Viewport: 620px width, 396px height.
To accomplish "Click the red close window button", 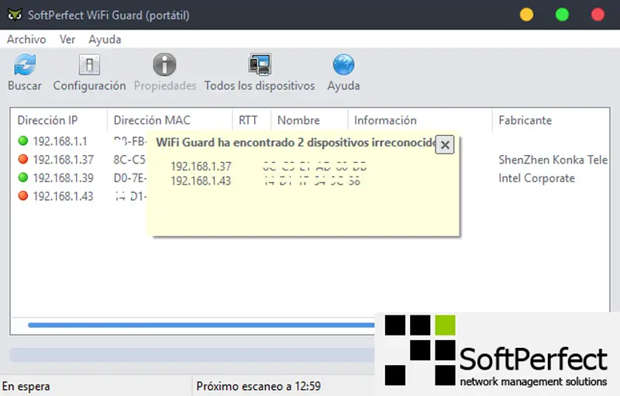I will [598, 15].
